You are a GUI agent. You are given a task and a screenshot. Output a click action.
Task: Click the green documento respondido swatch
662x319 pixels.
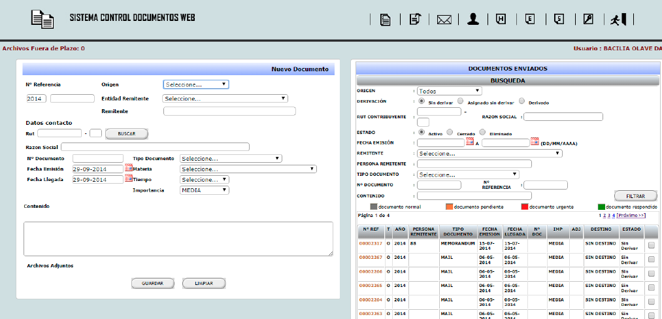pos(601,207)
